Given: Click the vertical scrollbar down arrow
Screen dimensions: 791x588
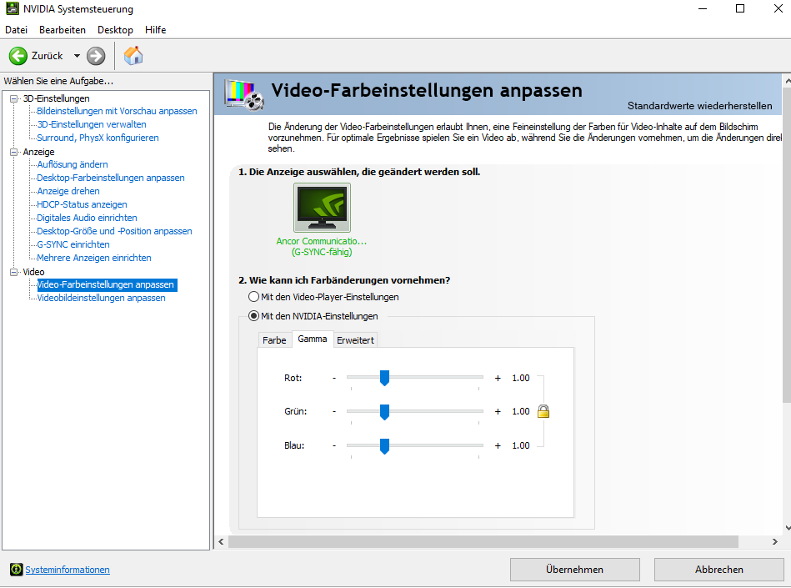Looking at the screenshot, I should pos(788,528).
